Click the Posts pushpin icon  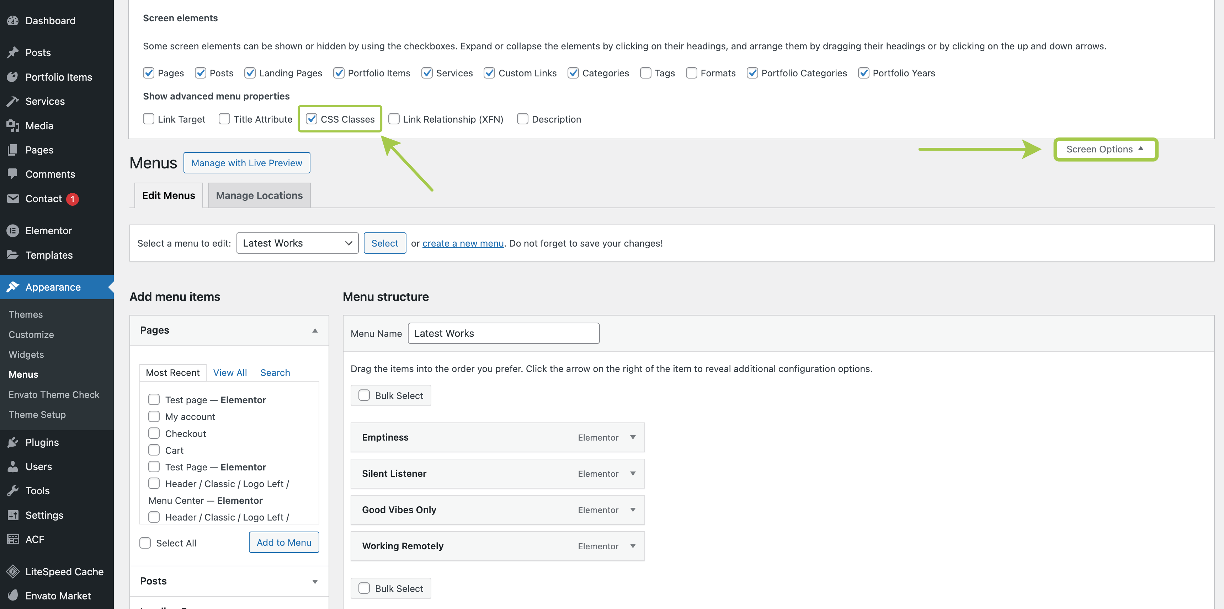(x=13, y=52)
